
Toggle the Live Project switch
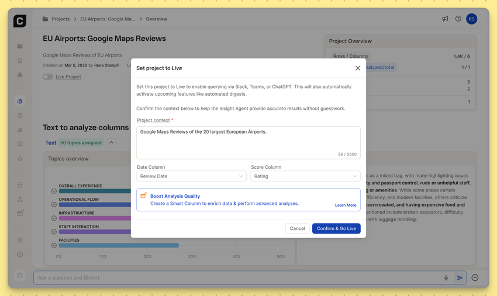48,76
